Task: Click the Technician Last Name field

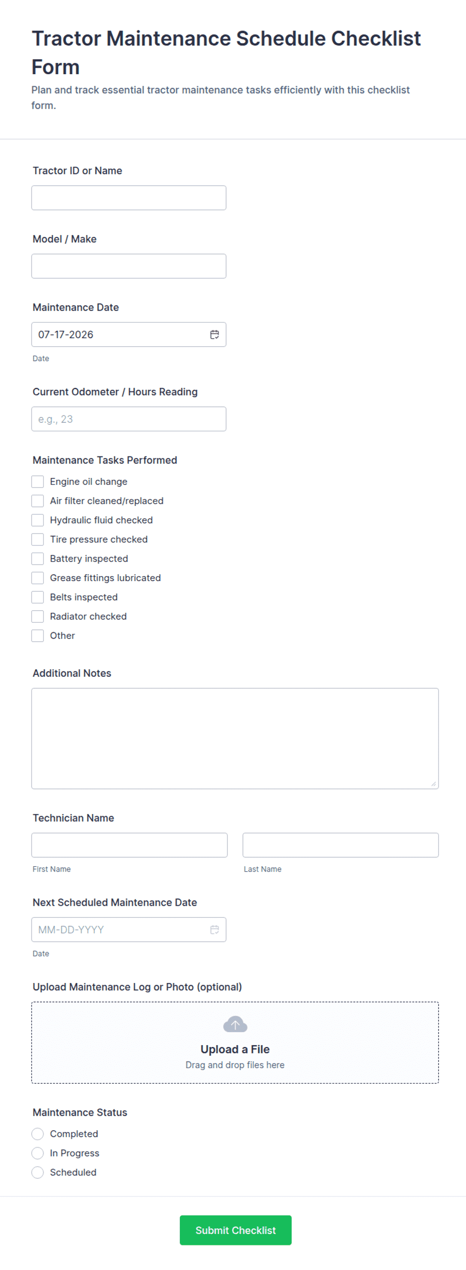Action: tap(341, 845)
